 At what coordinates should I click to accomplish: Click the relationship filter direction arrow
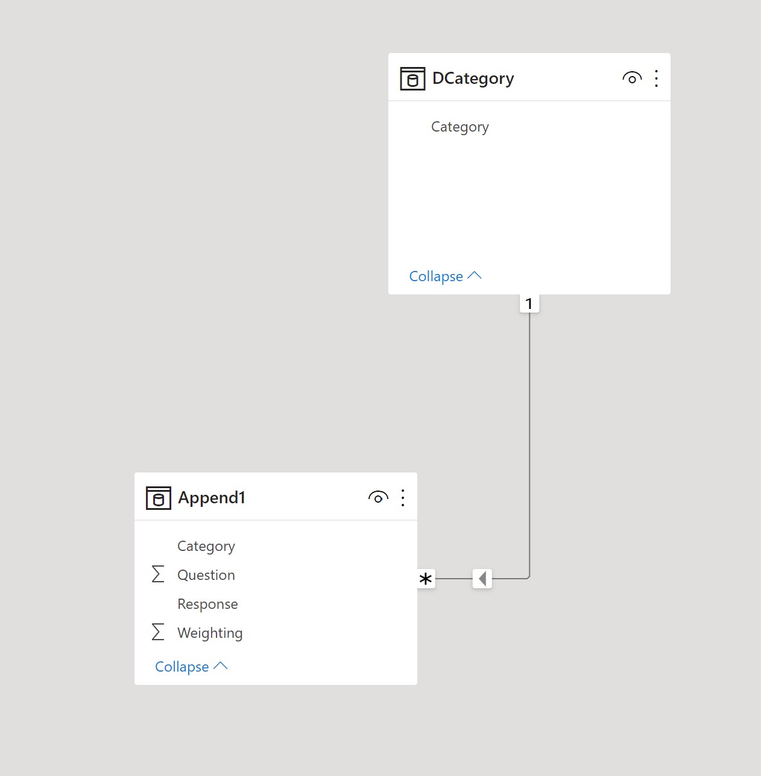click(482, 579)
